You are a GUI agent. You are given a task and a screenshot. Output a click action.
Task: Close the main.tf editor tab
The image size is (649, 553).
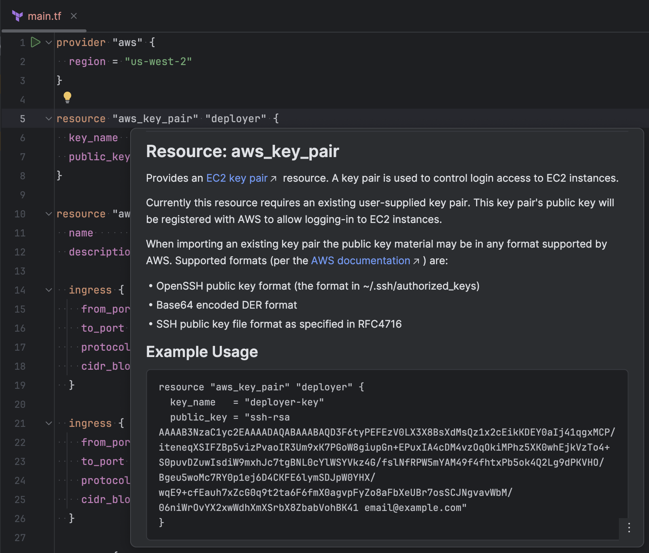point(74,16)
